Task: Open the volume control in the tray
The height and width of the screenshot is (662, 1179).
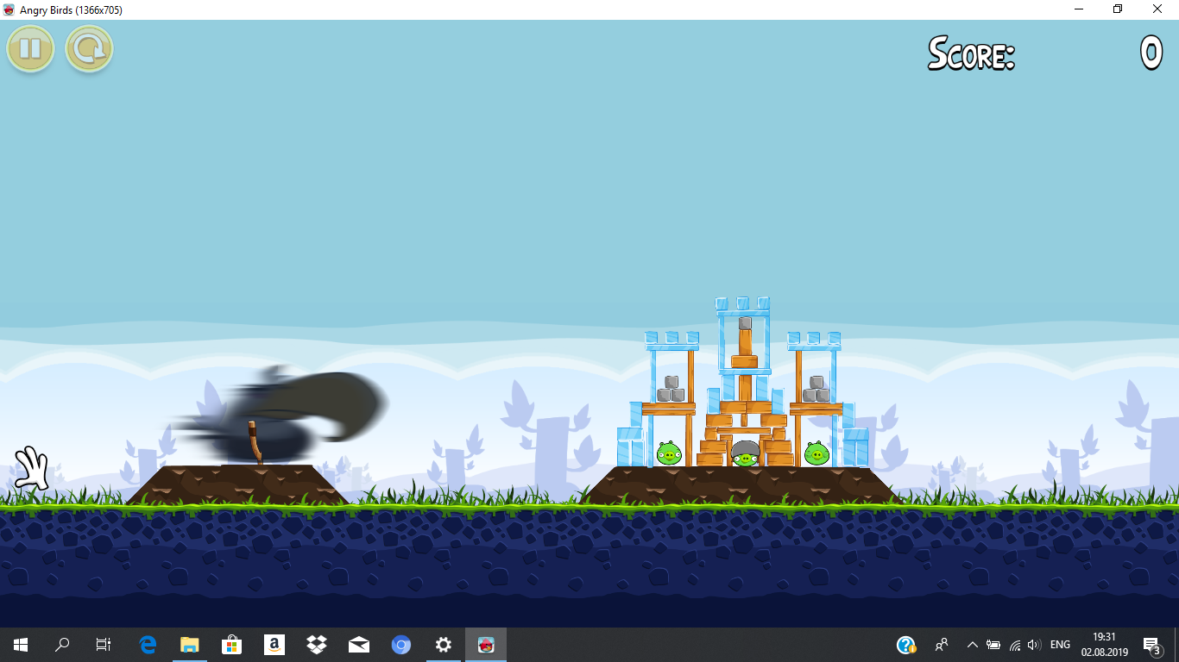Action: click(x=1035, y=645)
